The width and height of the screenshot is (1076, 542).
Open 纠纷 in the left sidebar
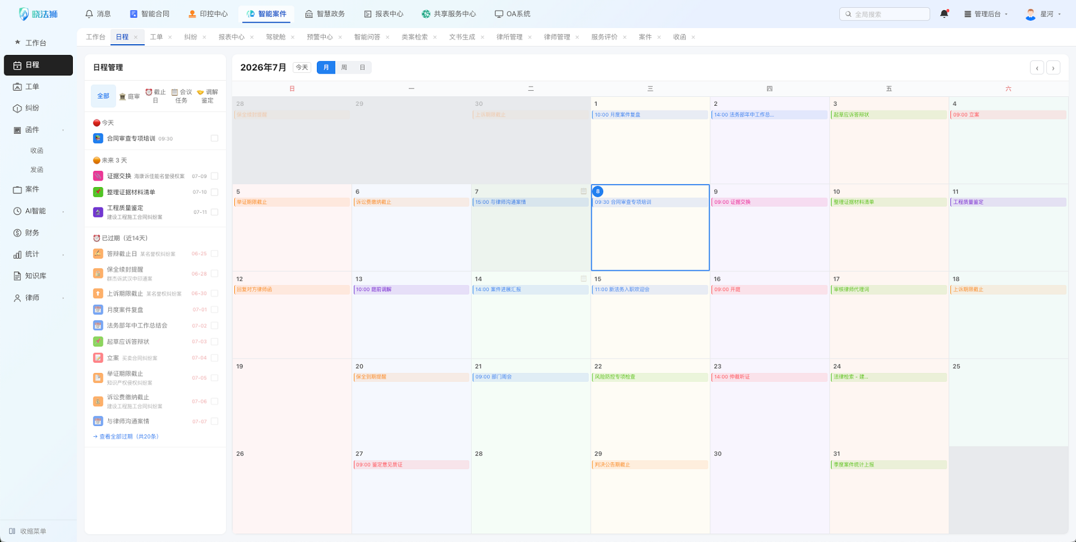38,108
